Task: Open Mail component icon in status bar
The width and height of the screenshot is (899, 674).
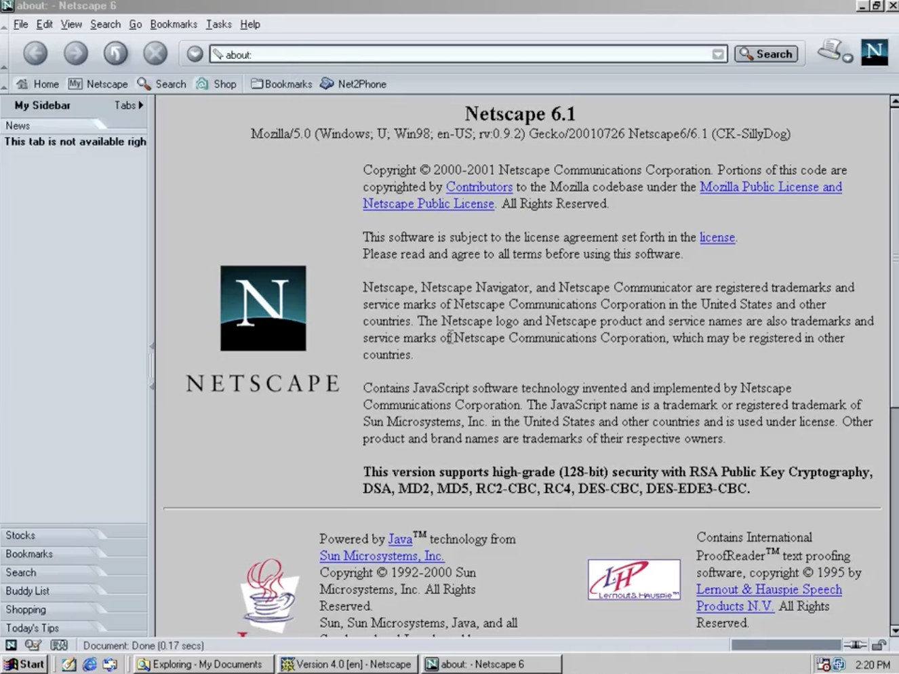Action: 33,646
